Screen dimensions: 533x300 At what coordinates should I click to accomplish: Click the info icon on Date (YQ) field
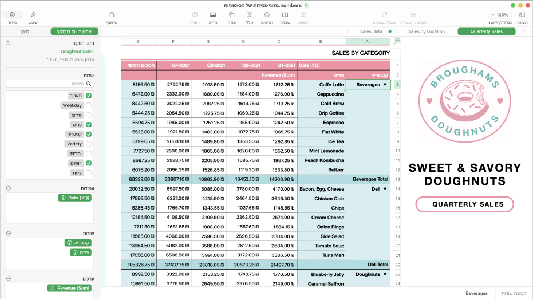[63, 198]
